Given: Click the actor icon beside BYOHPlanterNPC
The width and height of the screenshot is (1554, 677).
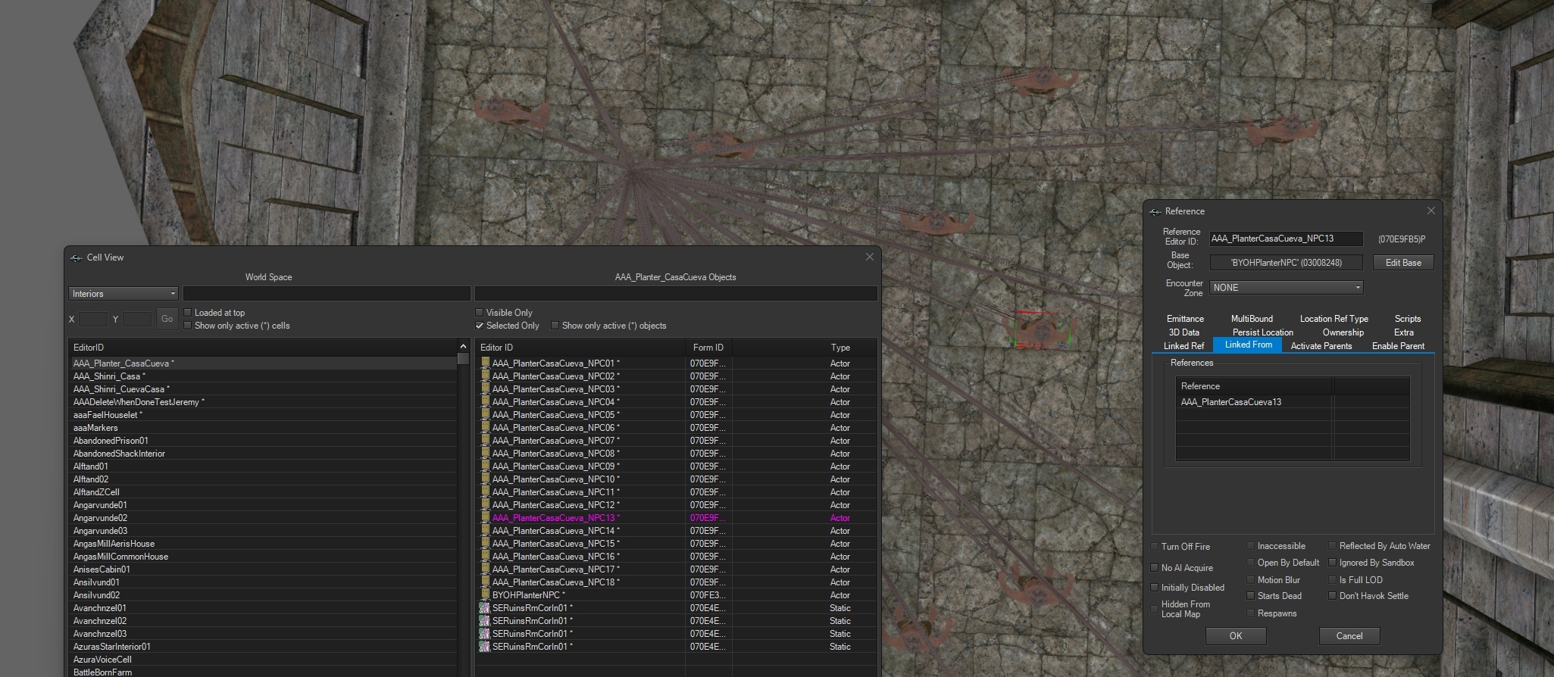Looking at the screenshot, I should pyautogui.click(x=485, y=595).
